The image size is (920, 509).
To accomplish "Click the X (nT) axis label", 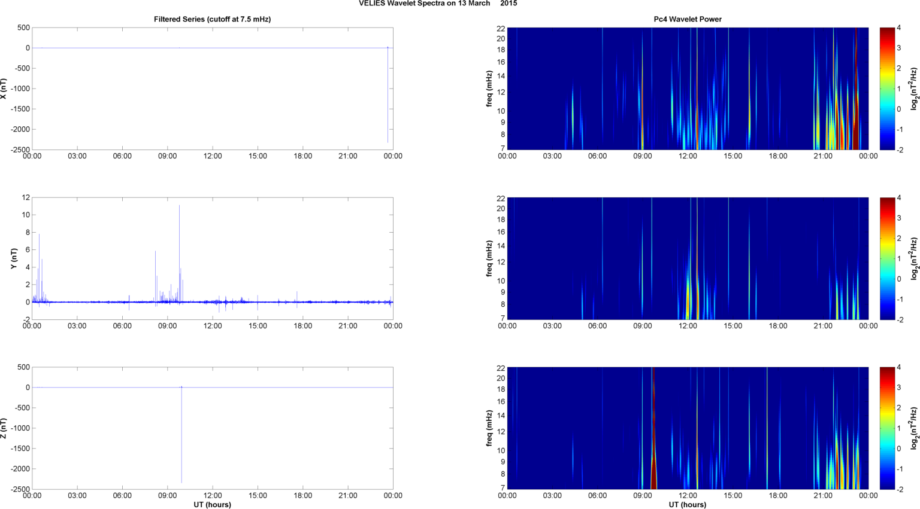I will (4, 89).
